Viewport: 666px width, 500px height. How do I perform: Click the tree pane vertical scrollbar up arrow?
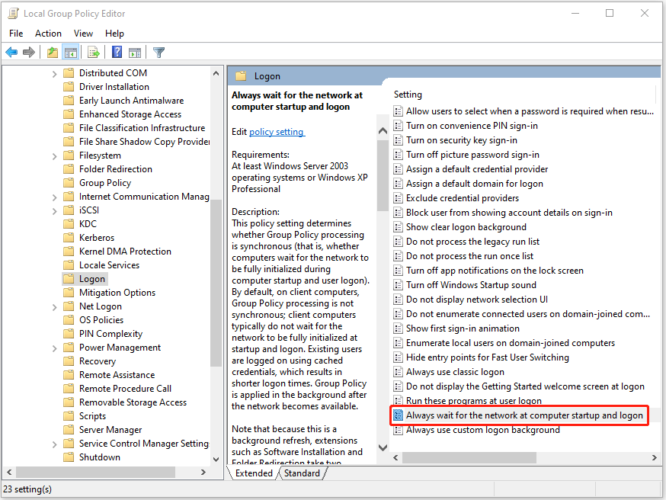pos(216,73)
